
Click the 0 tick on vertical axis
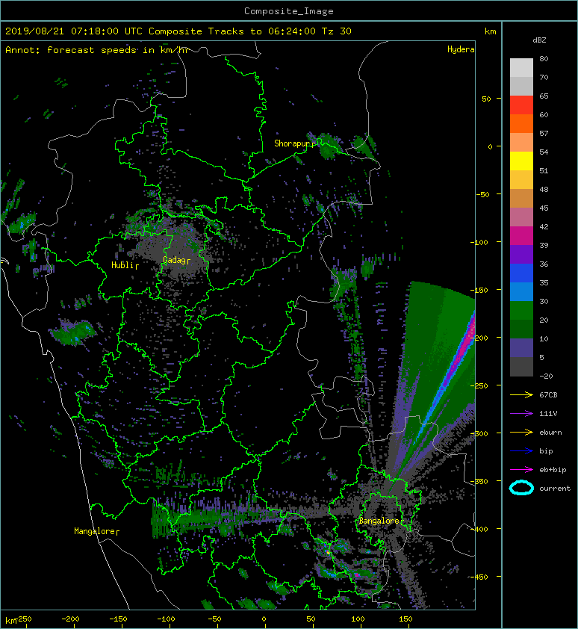[x=490, y=147]
